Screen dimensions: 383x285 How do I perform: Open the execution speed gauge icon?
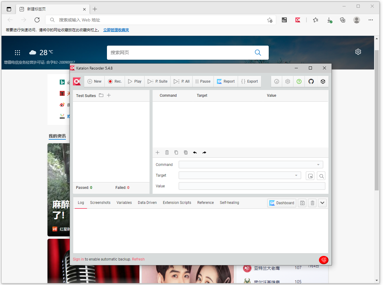[277, 81]
